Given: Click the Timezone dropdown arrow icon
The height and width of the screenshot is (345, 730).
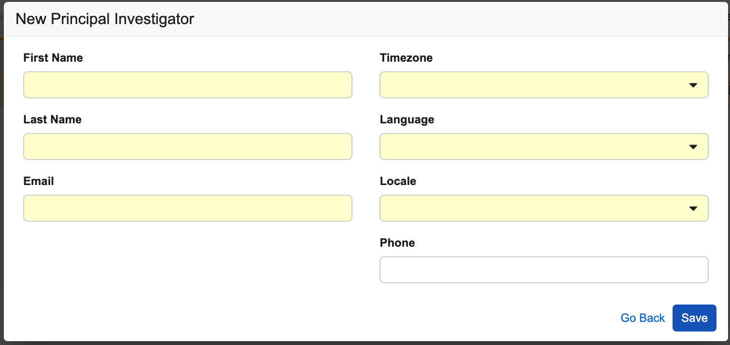Looking at the screenshot, I should coord(693,85).
